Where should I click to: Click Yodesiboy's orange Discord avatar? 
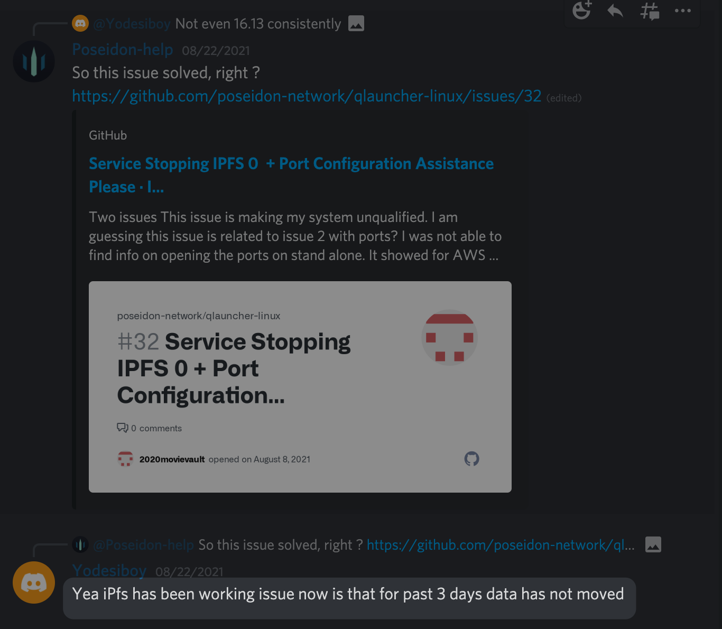coord(34,582)
